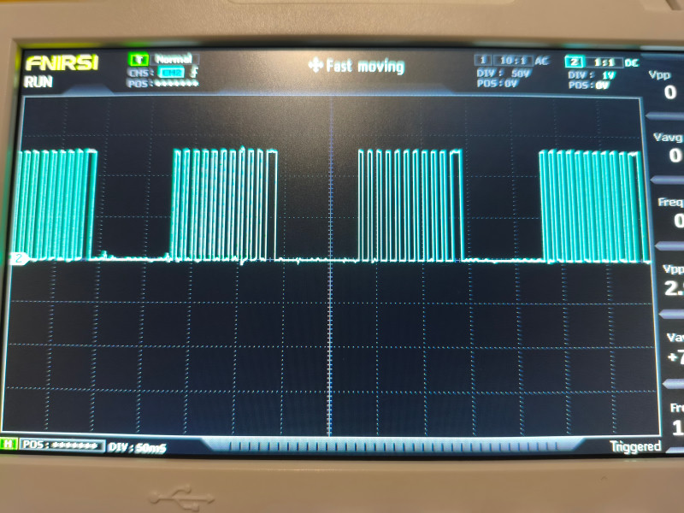Tap the Fast moving label
This screenshot has width=684, height=513.
click(366, 67)
